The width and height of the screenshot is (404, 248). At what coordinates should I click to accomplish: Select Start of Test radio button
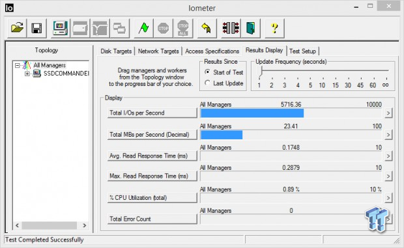(207, 72)
